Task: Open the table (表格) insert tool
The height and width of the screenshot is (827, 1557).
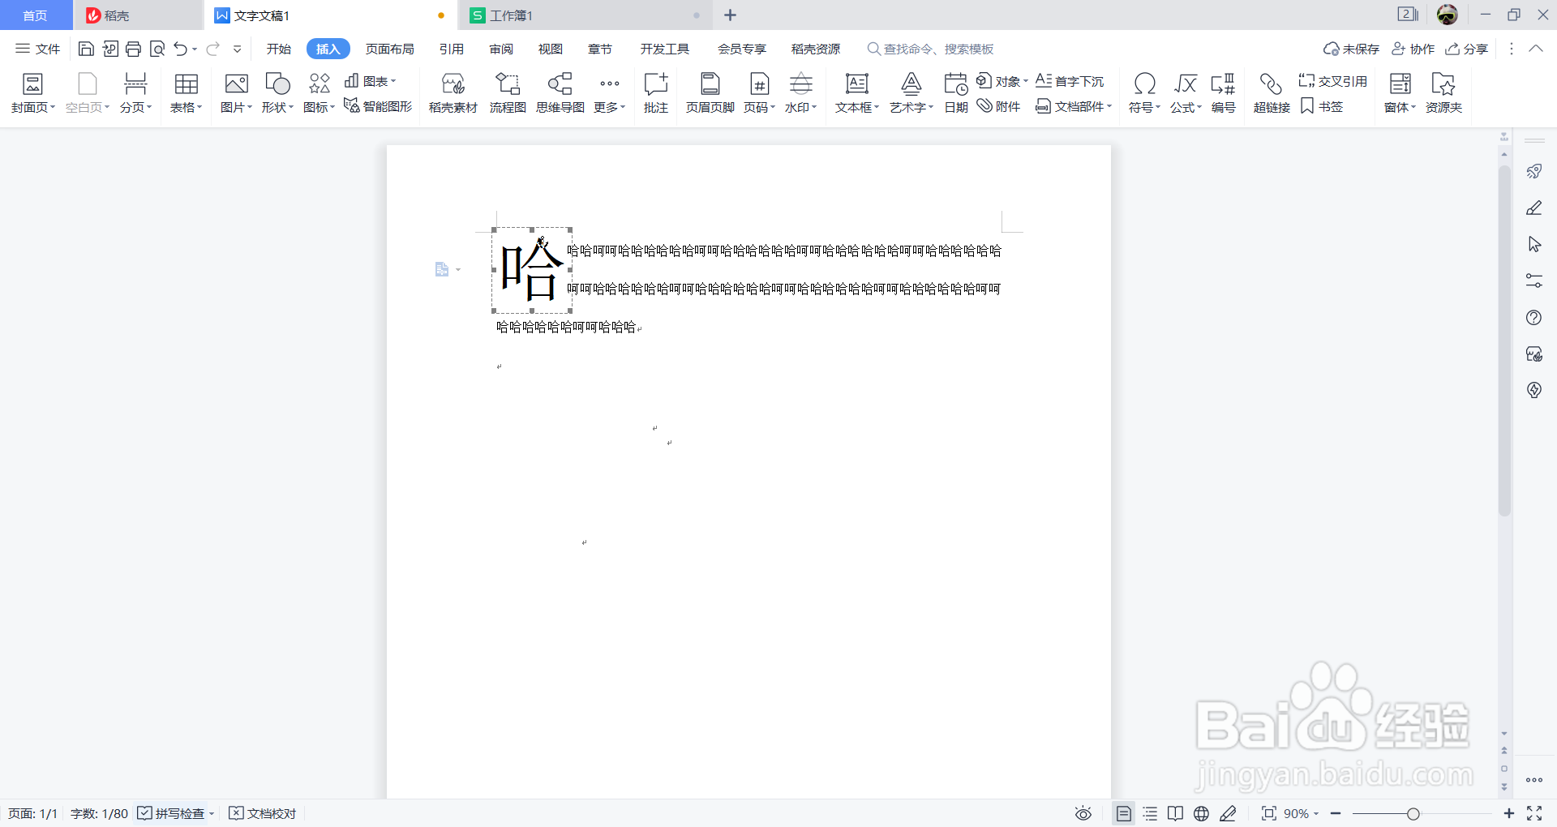Action: [x=186, y=93]
